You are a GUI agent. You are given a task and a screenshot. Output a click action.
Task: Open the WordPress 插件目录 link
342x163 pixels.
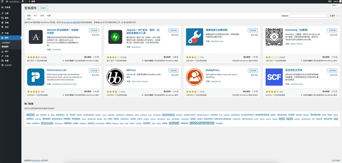click(x=72, y=22)
